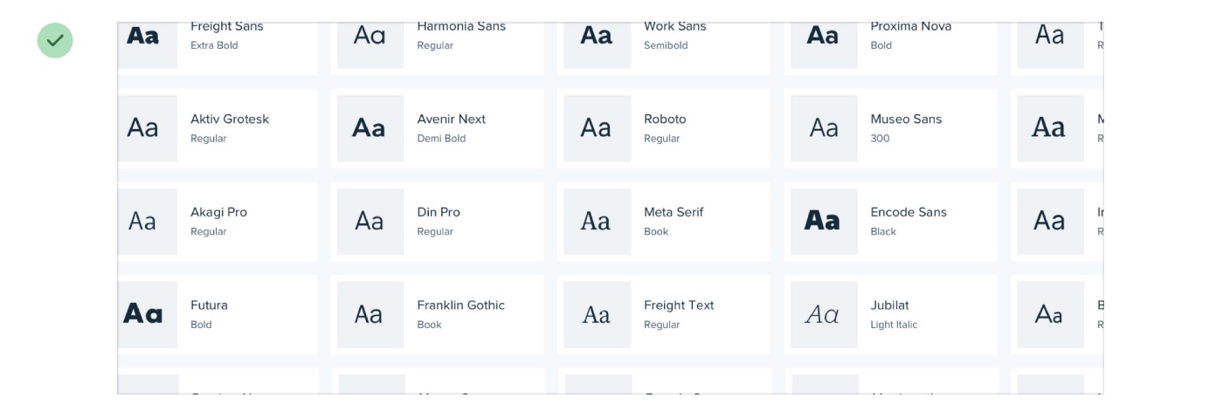The width and height of the screenshot is (1223, 411).
Task: Choose the Harmonia Sans font name
Action: [461, 26]
